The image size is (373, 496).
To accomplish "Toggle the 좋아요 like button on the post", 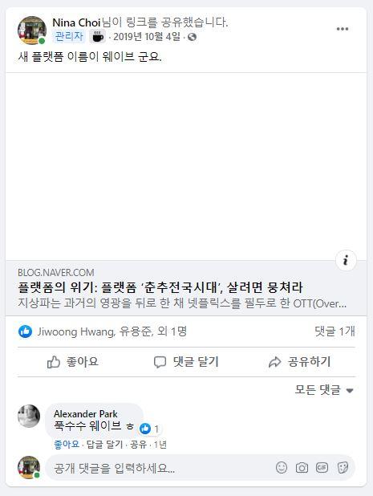I will click(x=73, y=362).
